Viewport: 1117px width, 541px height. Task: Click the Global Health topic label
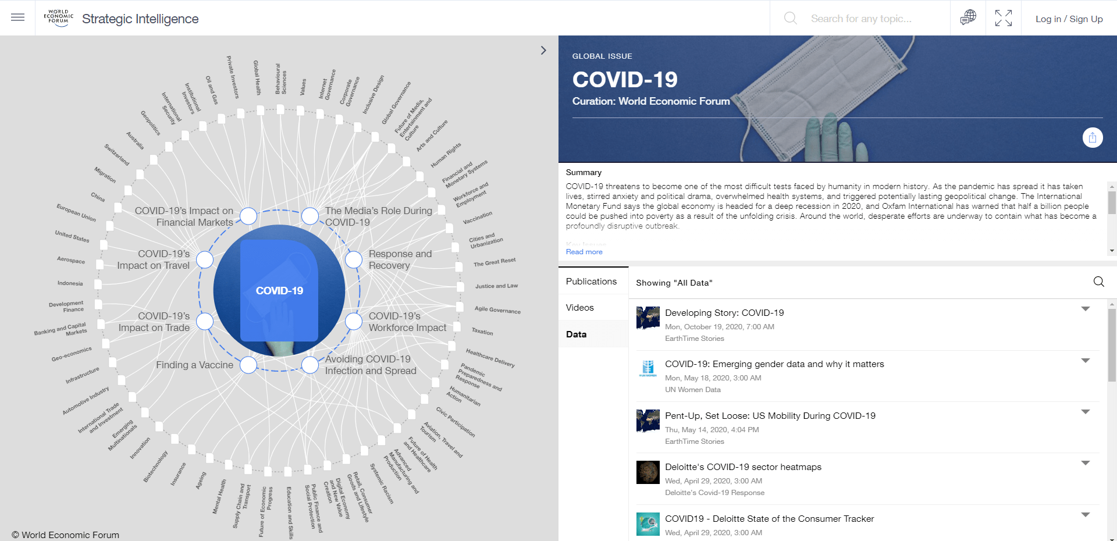[x=257, y=77]
